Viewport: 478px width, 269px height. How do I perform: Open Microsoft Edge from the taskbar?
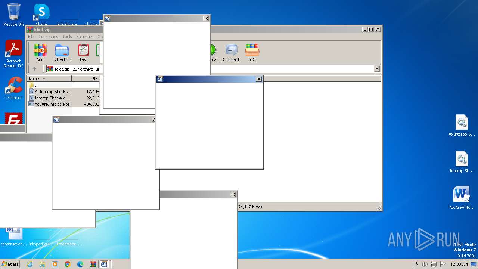(80, 264)
